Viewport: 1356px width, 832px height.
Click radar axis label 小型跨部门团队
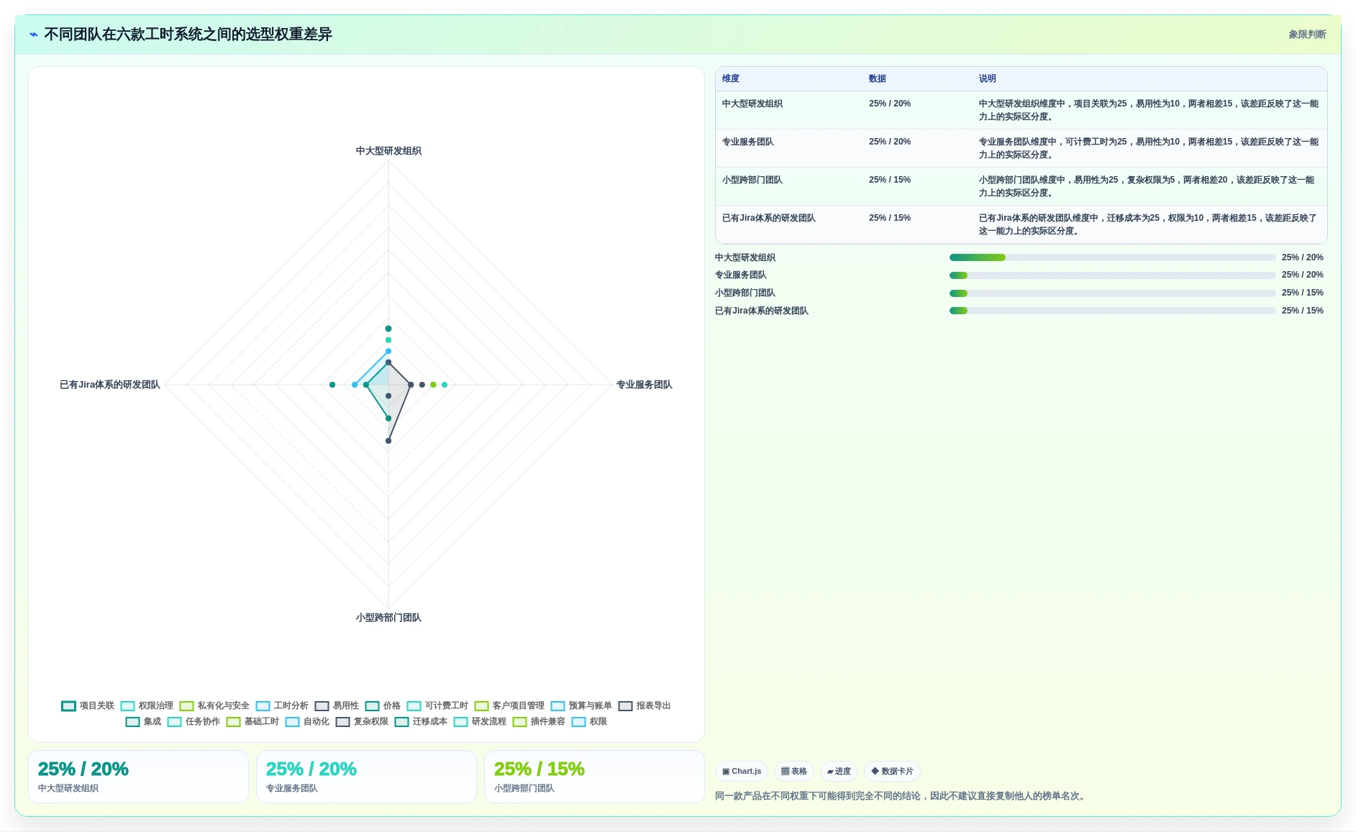[388, 618]
